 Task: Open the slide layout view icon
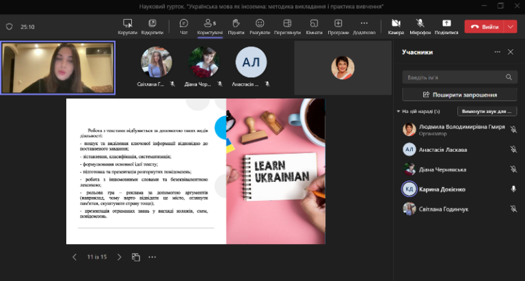coord(136,257)
